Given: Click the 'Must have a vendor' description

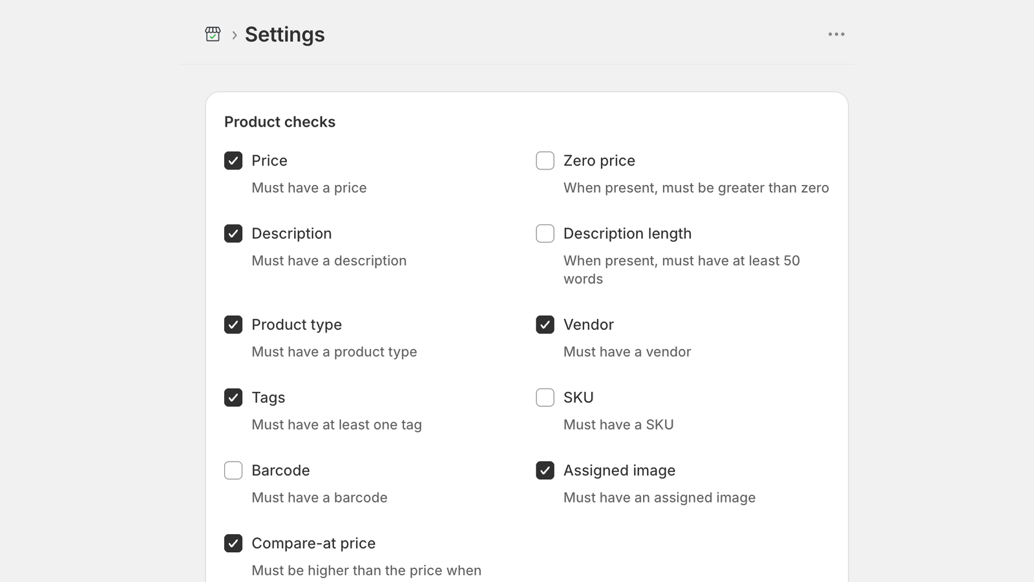Looking at the screenshot, I should 628,352.
